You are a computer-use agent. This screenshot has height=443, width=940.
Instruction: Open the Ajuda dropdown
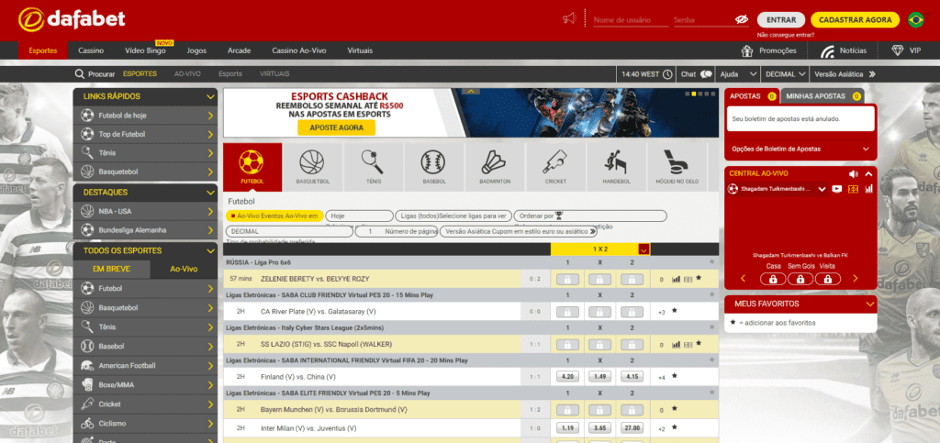(x=738, y=75)
